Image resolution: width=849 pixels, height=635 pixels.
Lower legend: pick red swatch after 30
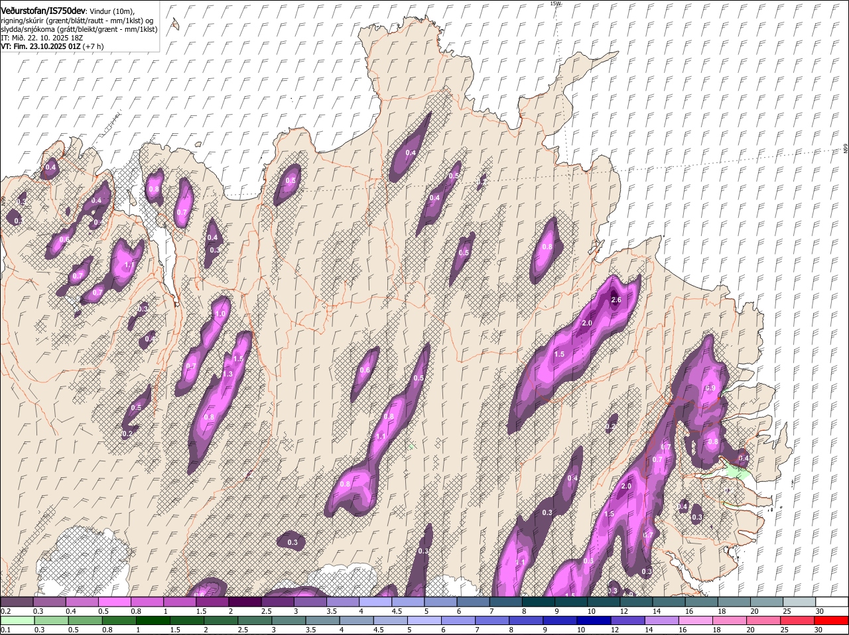[833, 620]
